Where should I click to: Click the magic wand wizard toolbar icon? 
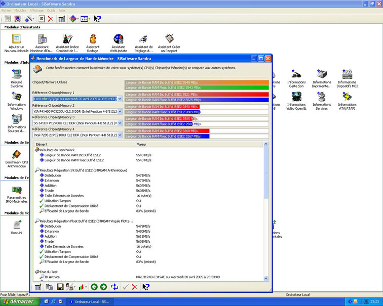[x=28, y=19]
